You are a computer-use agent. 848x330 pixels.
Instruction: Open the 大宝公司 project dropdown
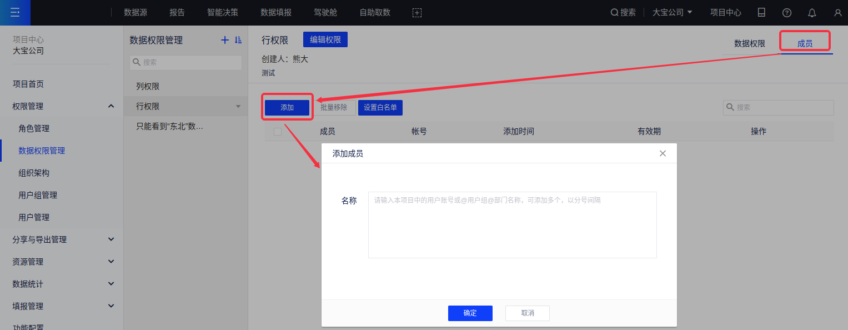coord(672,12)
